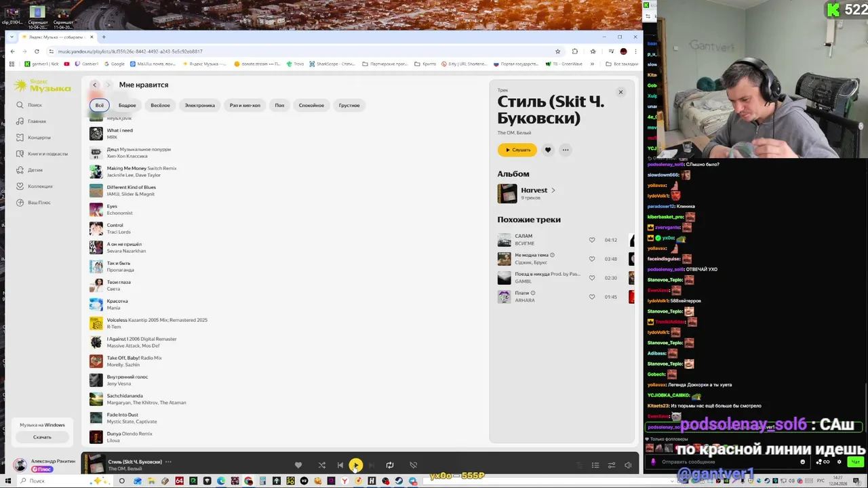Select the Рэп и хип-хоп filter
The image size is (868, 488).
click(245, 105)
